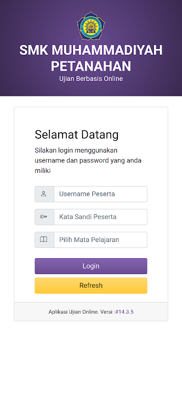Click the purple Login button
The width and height of the screenshot is (182, 395).
(91, 266)
